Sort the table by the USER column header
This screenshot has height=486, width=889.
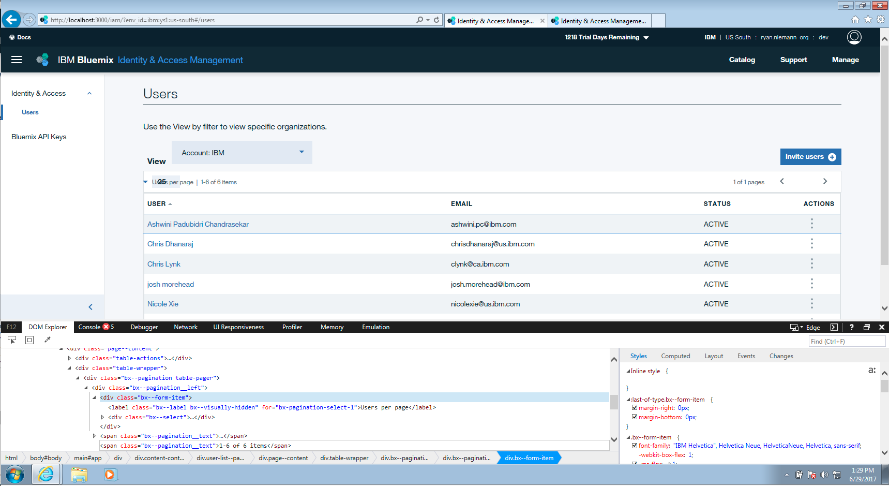159,204
